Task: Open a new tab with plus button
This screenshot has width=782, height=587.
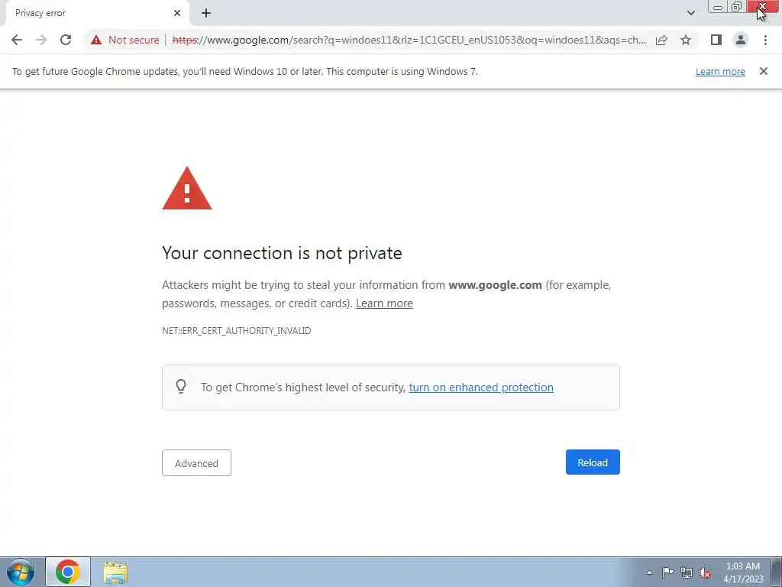Action: (206, 13)
